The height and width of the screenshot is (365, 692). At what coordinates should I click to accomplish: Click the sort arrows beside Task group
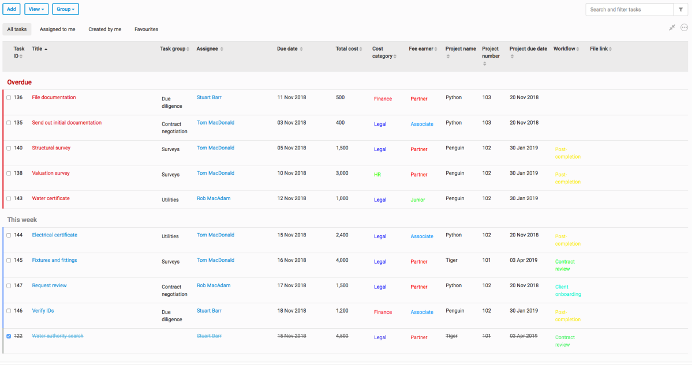(x=188, y=49)
